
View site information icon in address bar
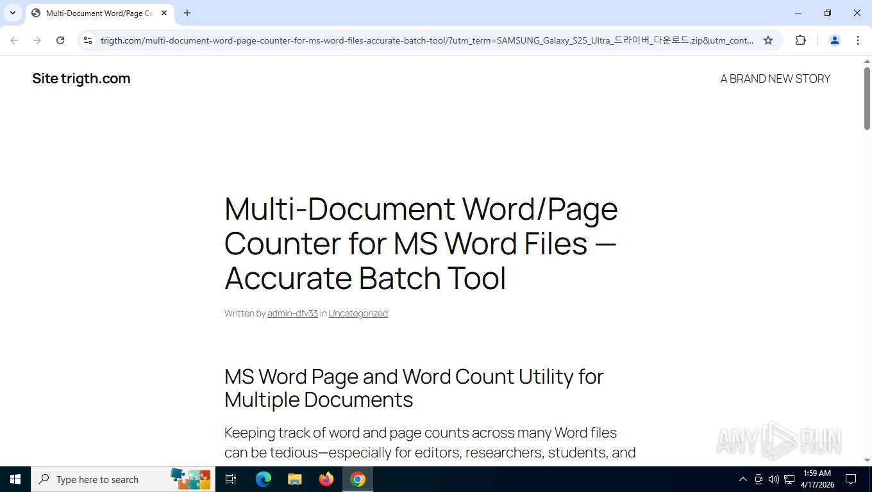point(88,40)
